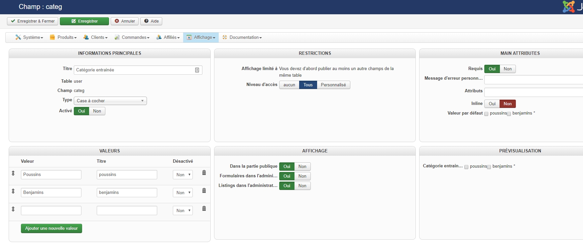The width and height of the screenshot is (583, 252).
Task: Check poussins checkbox in Prévisualisation
Action: click(466, 167)
